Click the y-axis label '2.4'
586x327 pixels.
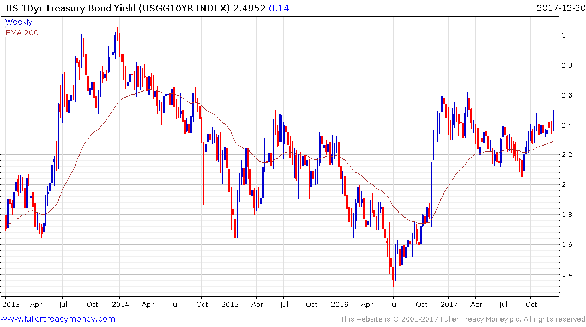click(567, 125)
